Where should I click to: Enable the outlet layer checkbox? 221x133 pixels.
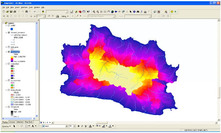[9, 26]
